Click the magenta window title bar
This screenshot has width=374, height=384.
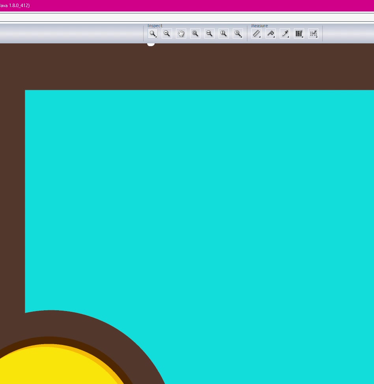(x=197, y=6)
